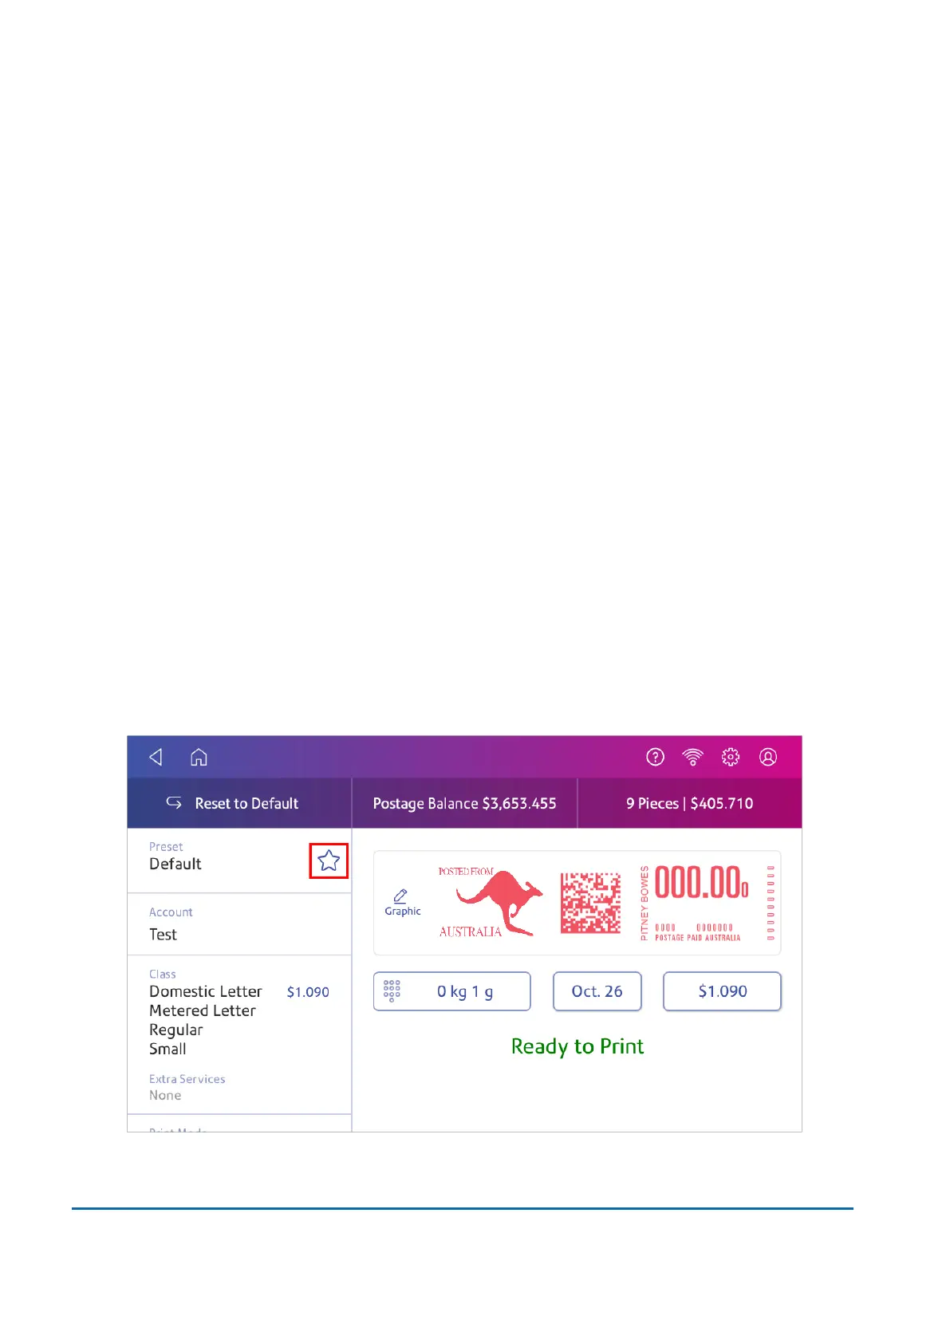Toggle the preset favorite star
950x1343 pixels.
click(329, 861)
